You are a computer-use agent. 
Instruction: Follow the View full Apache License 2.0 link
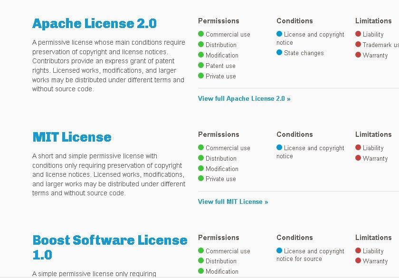(x=244, y=98)
